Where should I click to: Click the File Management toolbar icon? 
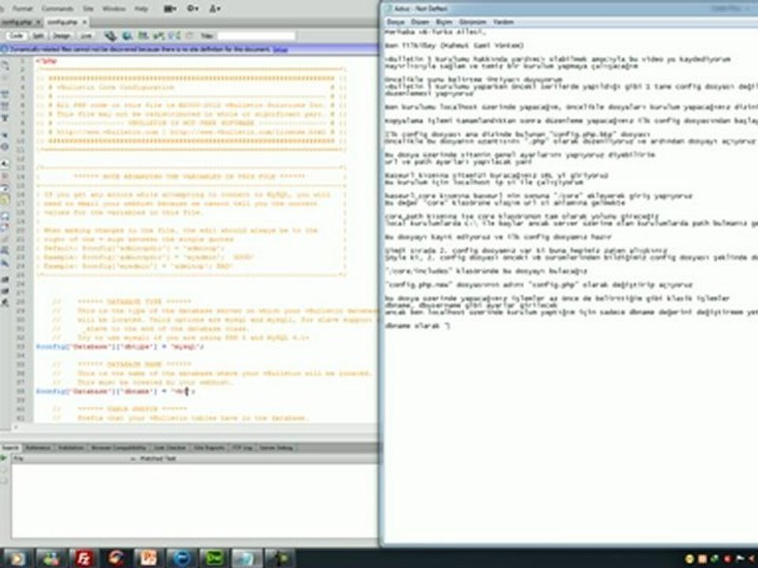(x=111, y=35)
